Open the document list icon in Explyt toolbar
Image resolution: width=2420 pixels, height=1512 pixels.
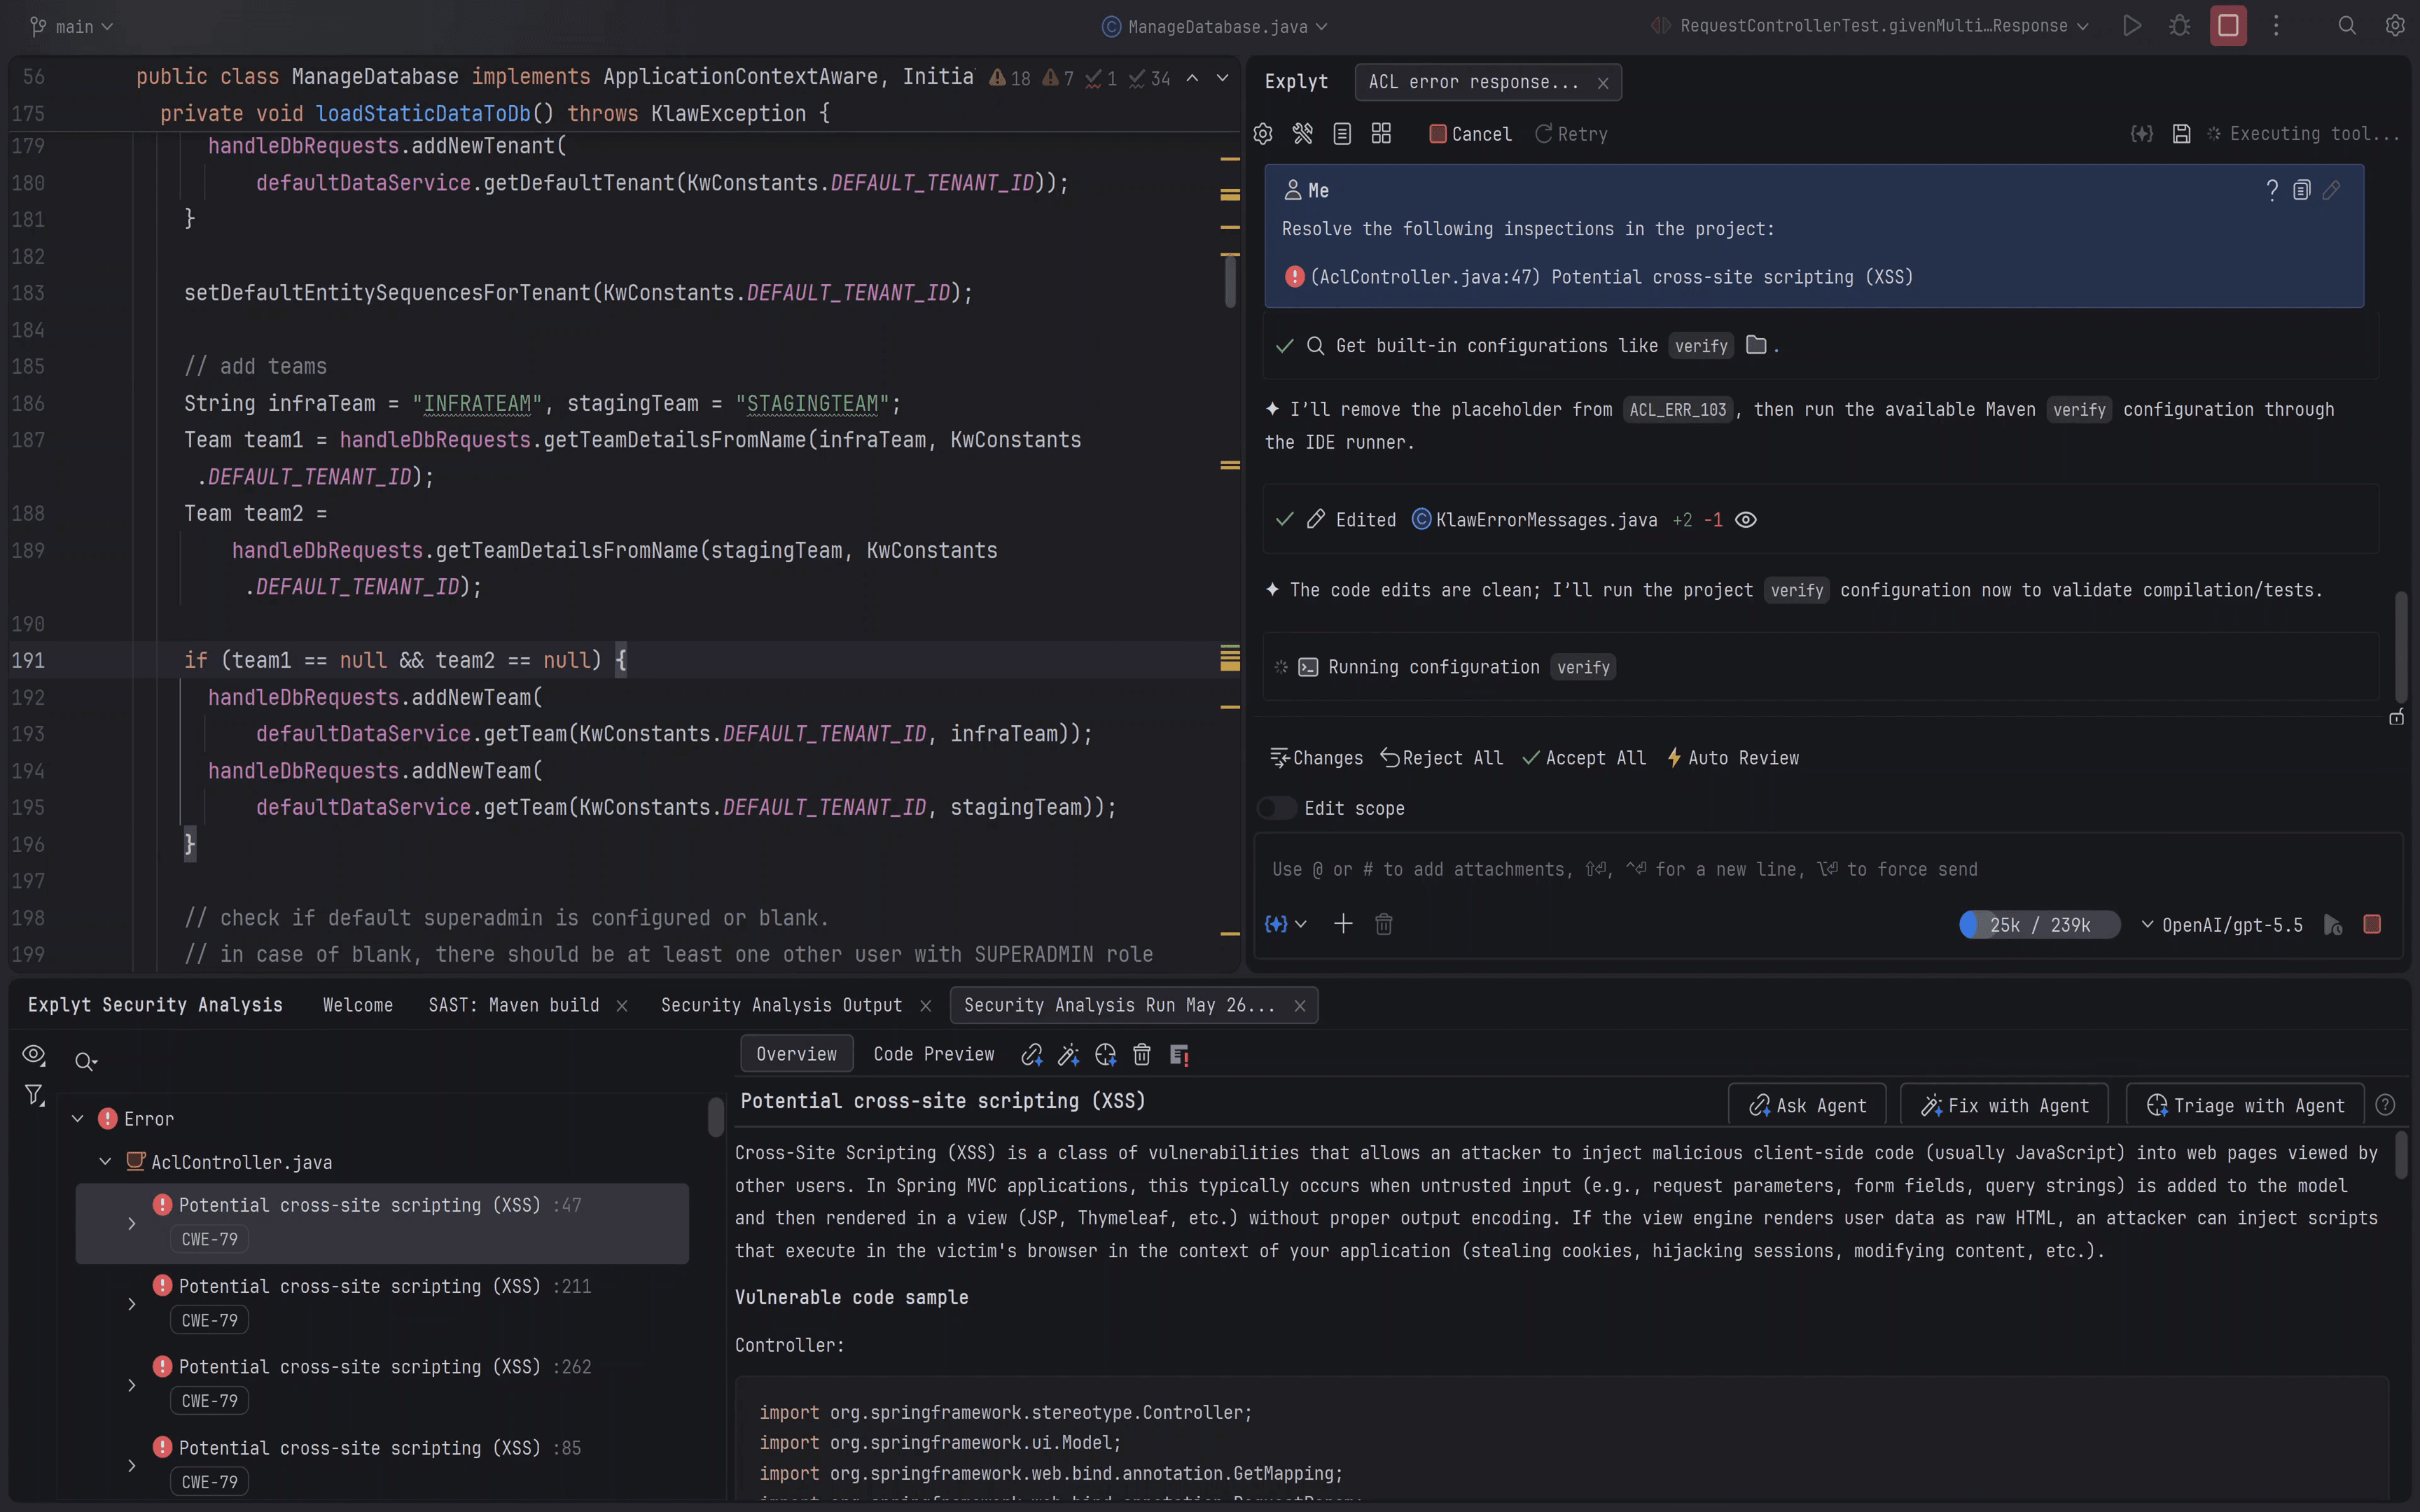point(1342,134)
